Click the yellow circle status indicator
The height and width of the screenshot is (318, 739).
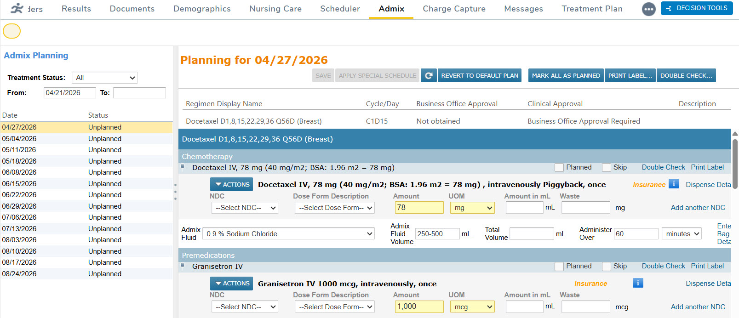click(x=12, y=31)
